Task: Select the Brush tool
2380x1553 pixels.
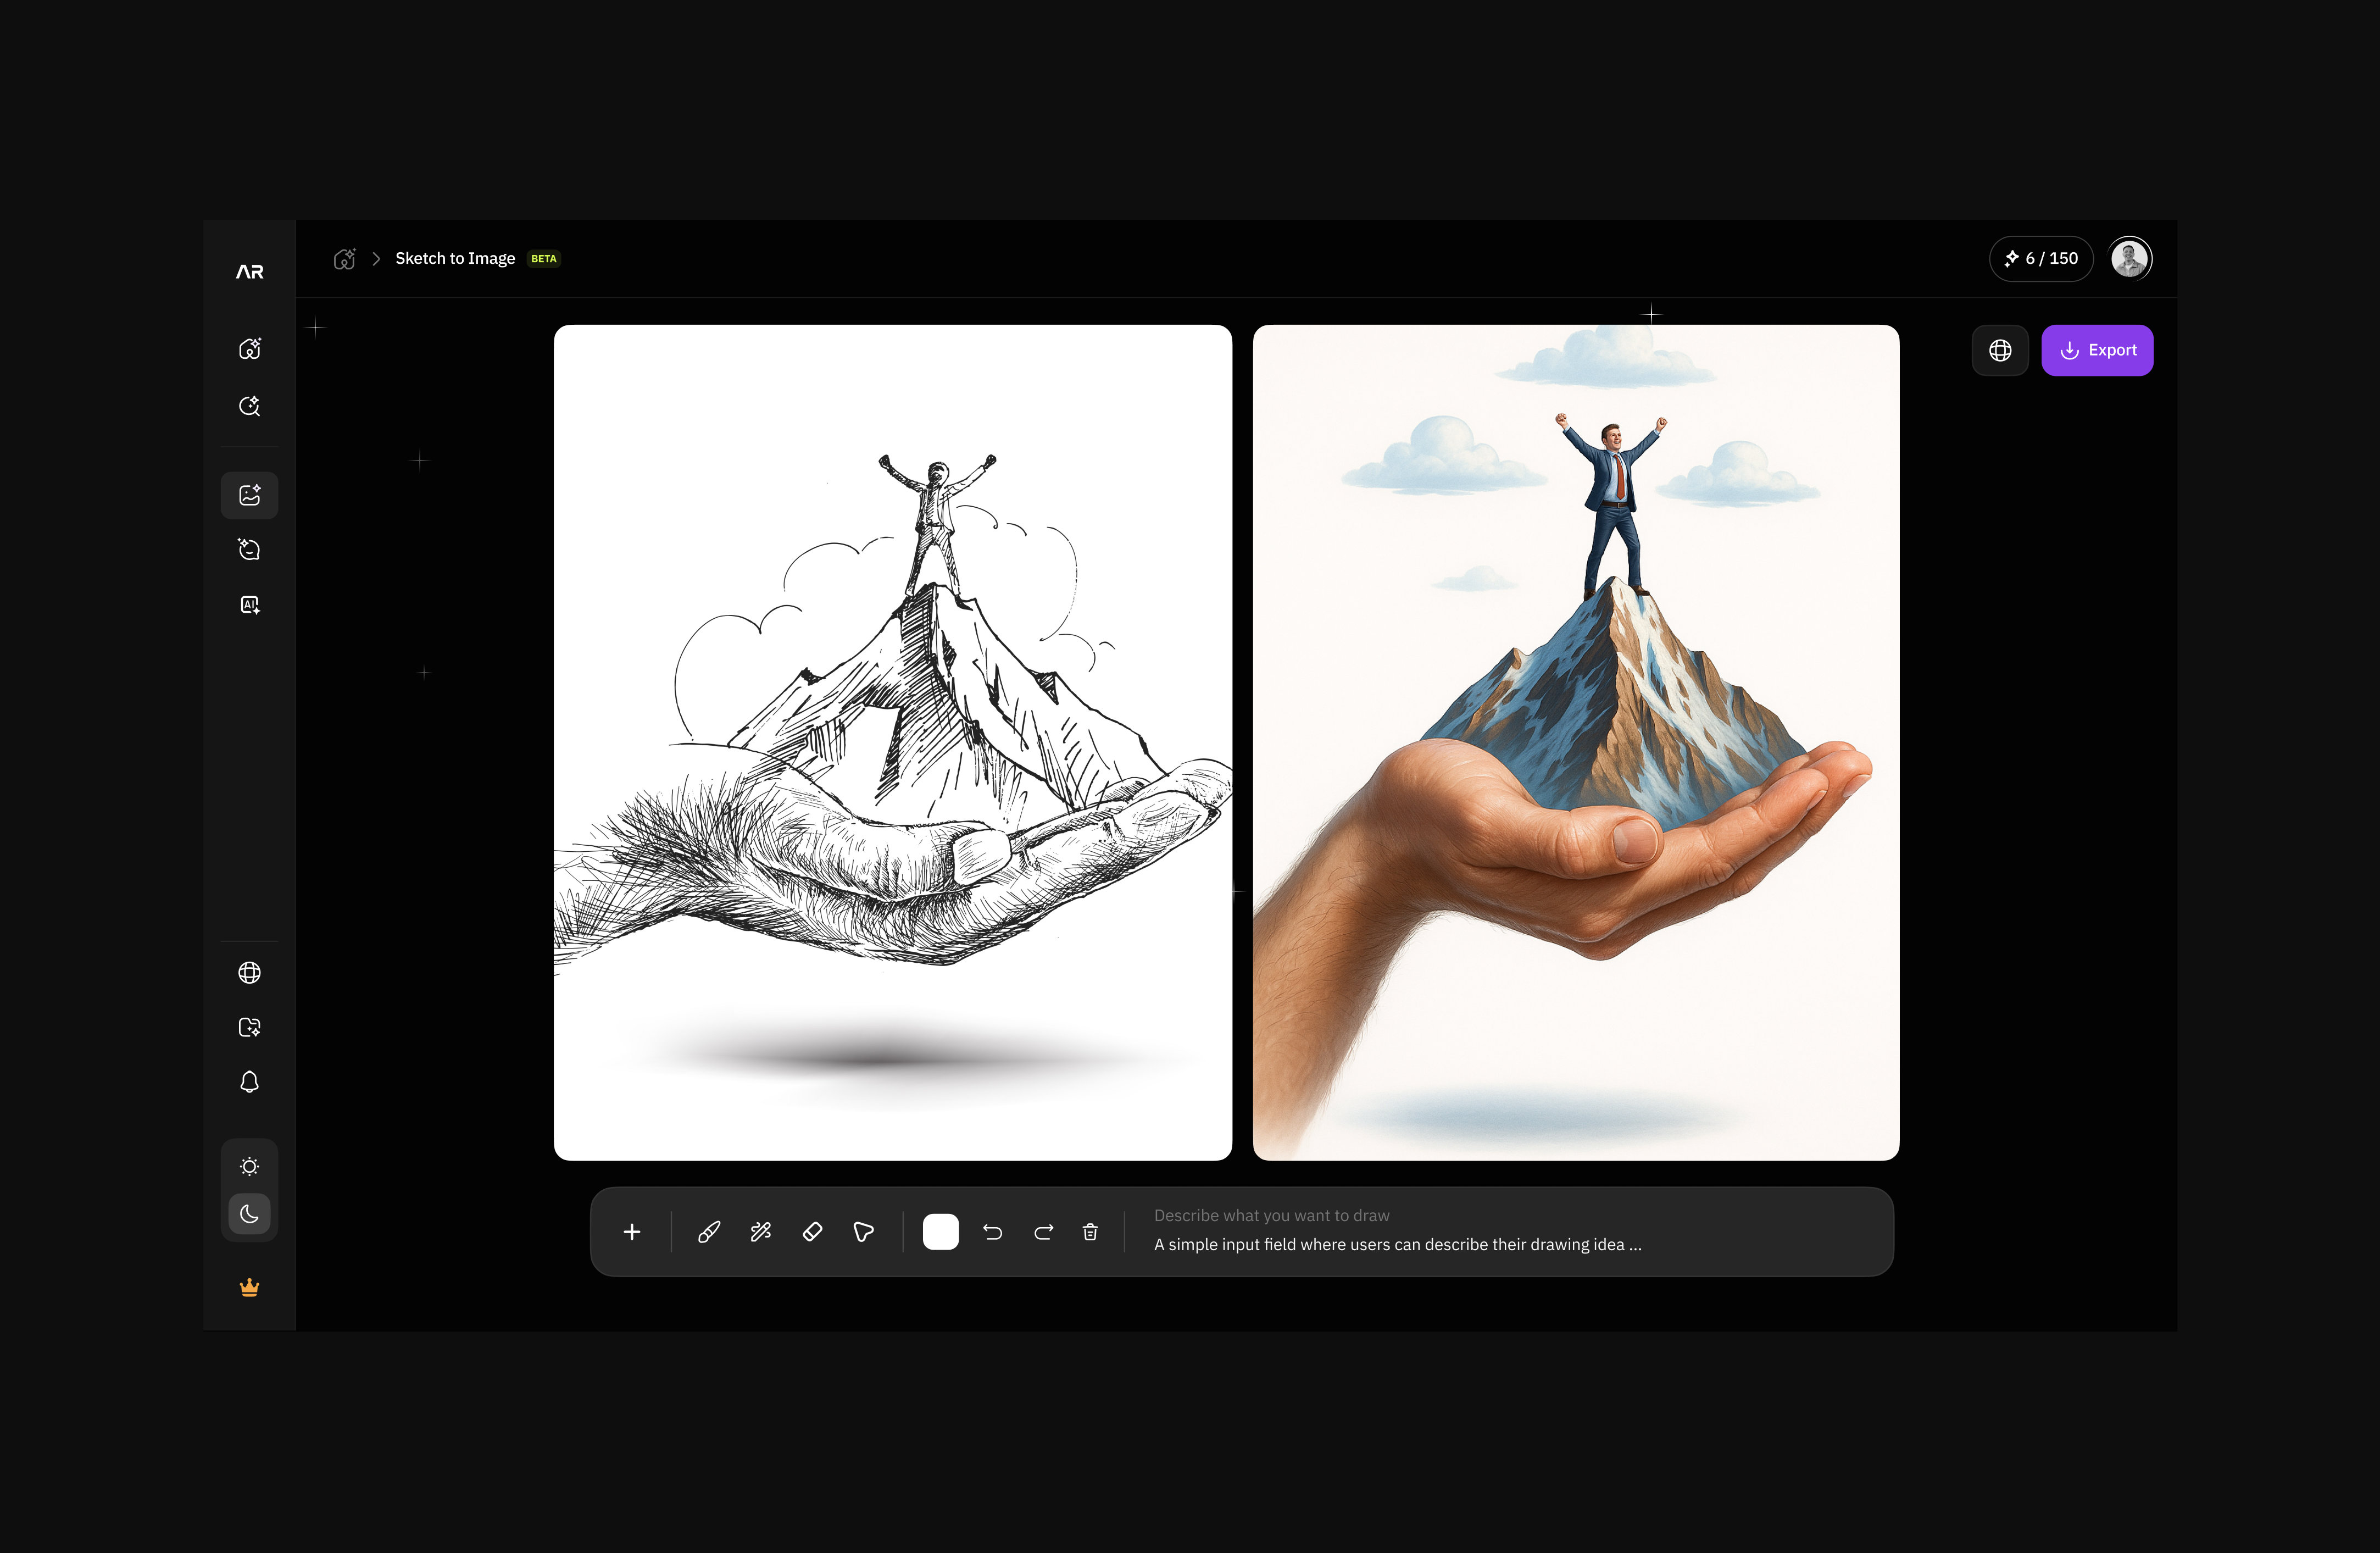Action: pos(709,1231)
